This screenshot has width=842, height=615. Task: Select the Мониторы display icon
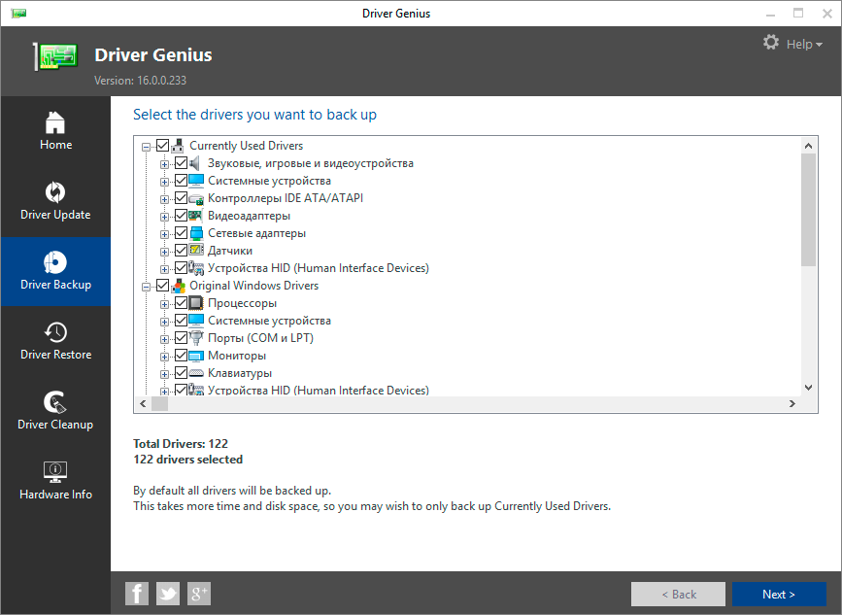(x=196, y=356)
